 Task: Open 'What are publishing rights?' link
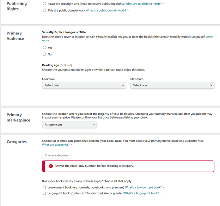tap(143, 4)
